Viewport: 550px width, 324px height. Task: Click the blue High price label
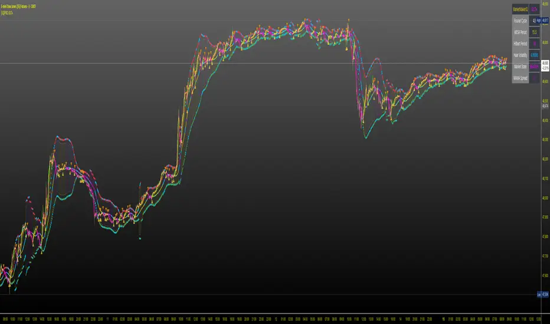(x=543, y=21)
